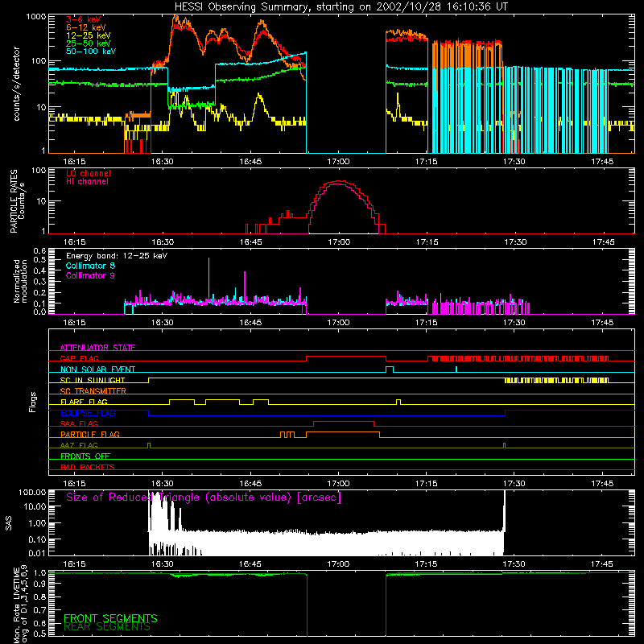The width and height of the screenshot is (644, 644).
Task: Click the 16:45 tick under the modulation plot
Action: tap(250, 323)
